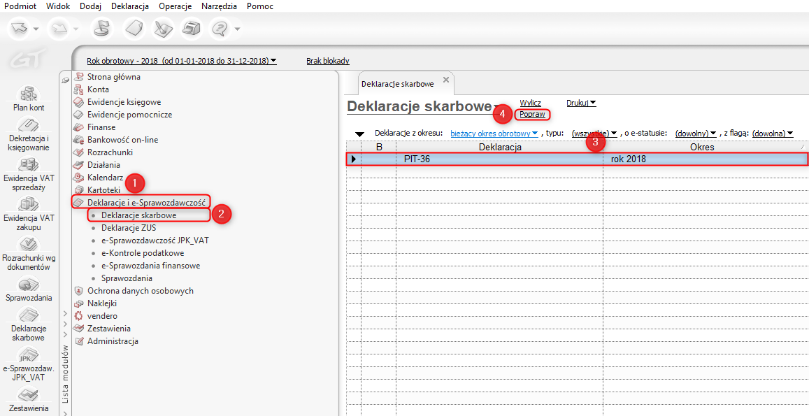This screenshot has width=809, height=416.
Task: Click Strona główna module icon
Action: tap(78, 77)
